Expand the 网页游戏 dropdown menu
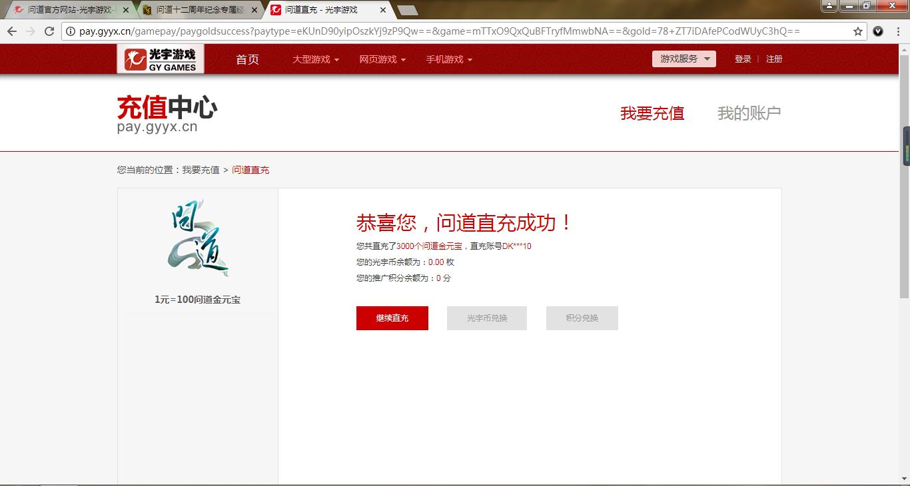 click(x=382, y=59)
